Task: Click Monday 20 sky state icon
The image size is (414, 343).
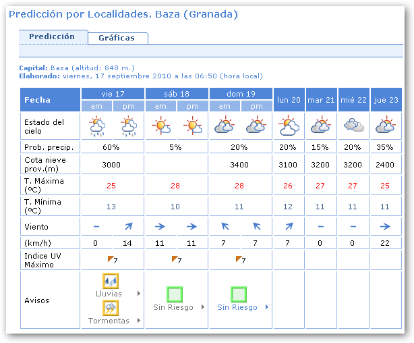Action: [x=289, y=126]
